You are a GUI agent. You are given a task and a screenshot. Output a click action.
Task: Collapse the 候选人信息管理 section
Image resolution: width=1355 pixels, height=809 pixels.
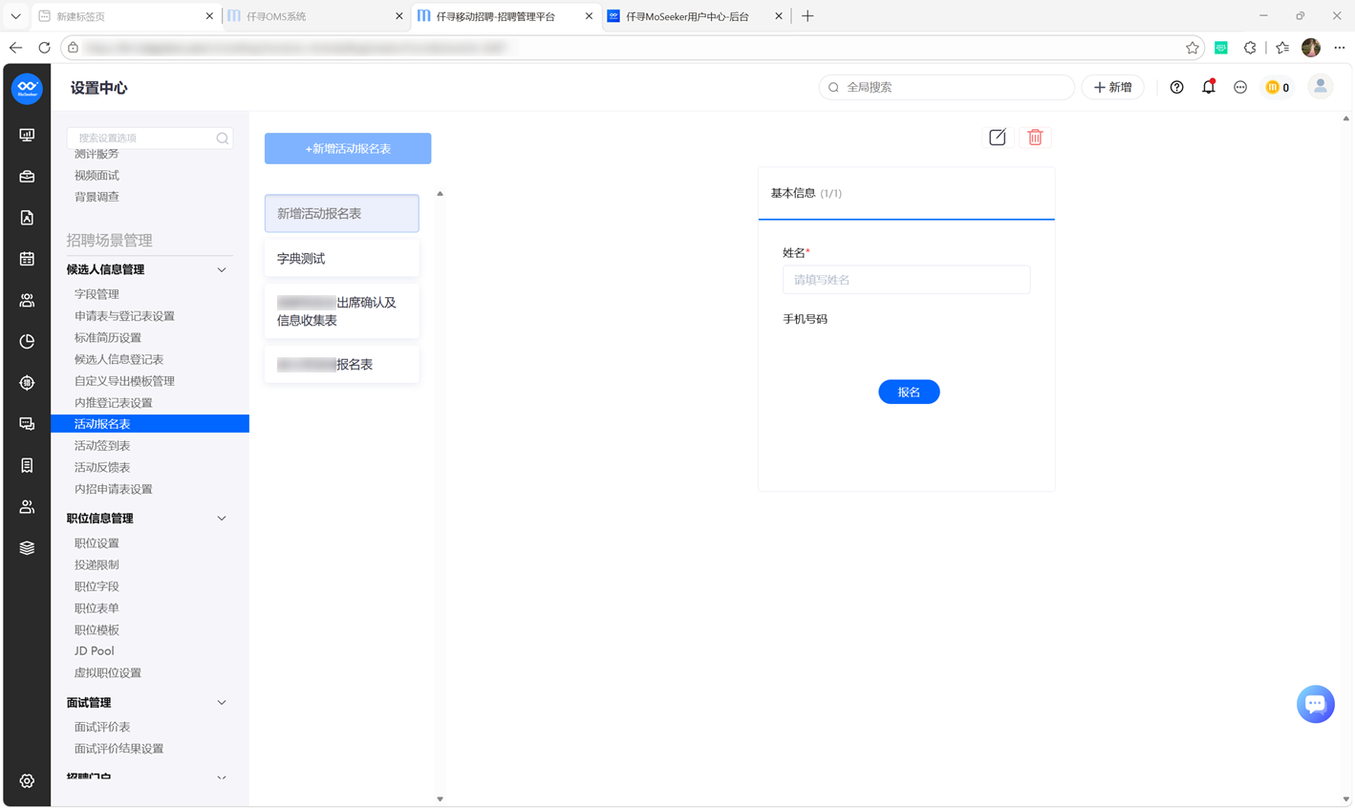coord(222,270)
